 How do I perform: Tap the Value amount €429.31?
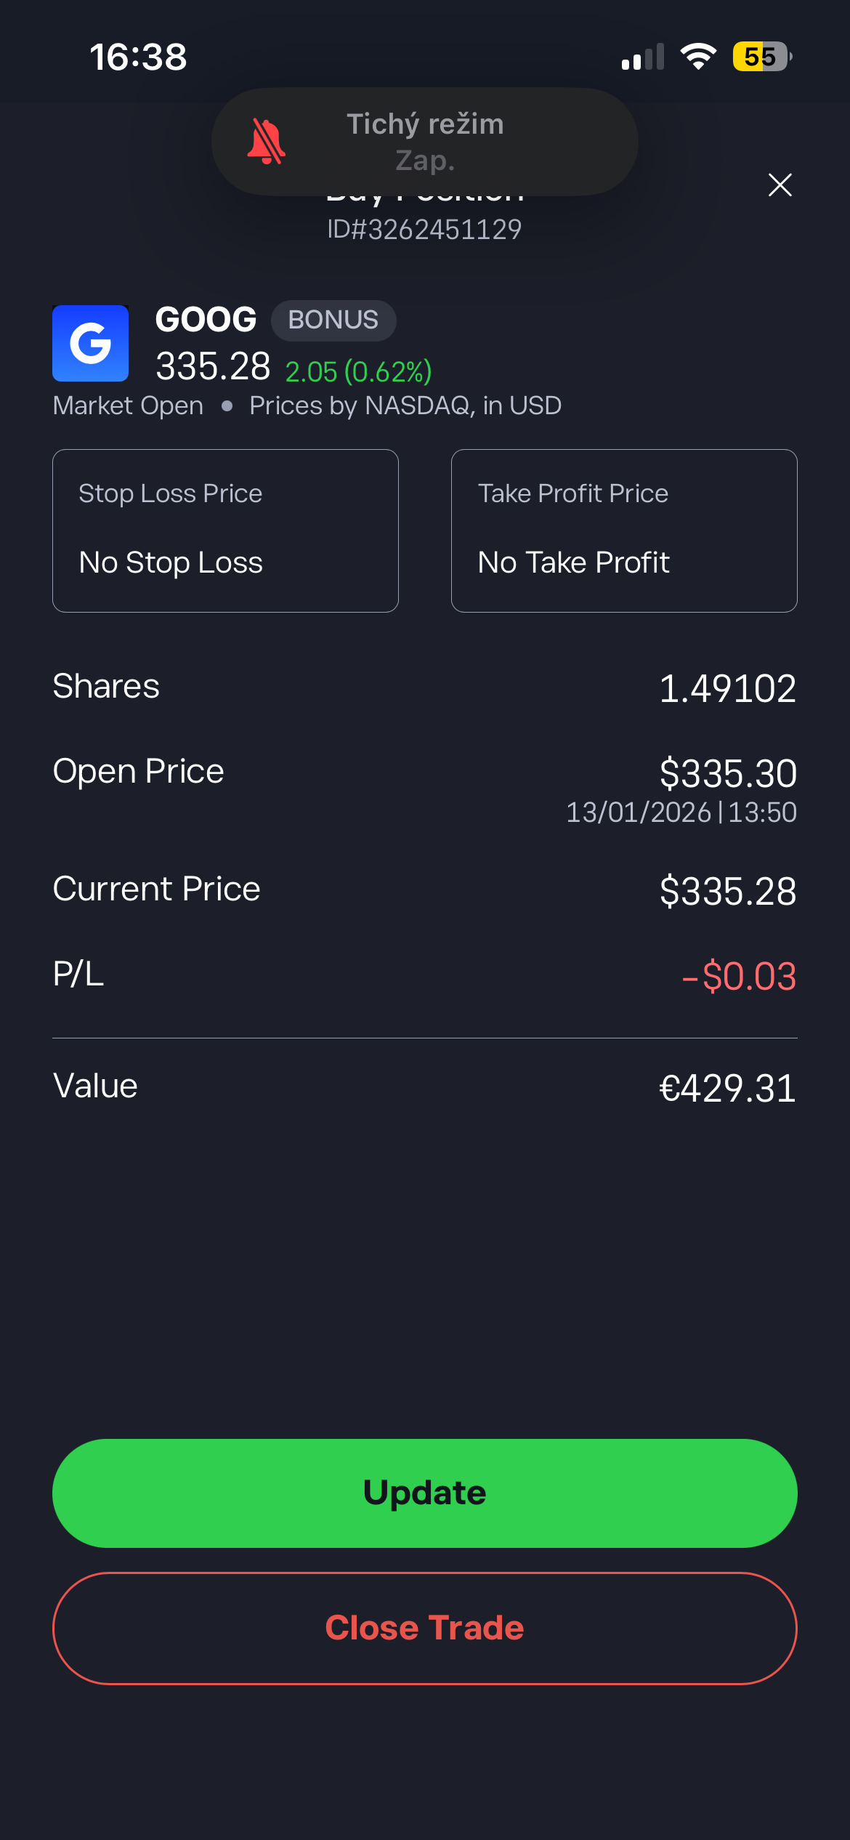(x=727, y=1088)
